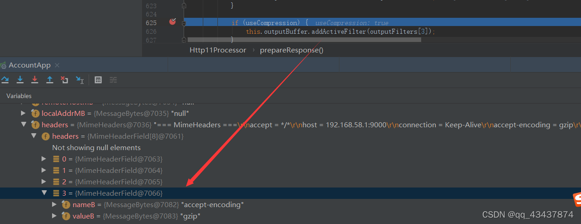This screenshot has width=581, height=224.
Task: Close the AccountApp debug tab
Action: click(x=57, y=65)
